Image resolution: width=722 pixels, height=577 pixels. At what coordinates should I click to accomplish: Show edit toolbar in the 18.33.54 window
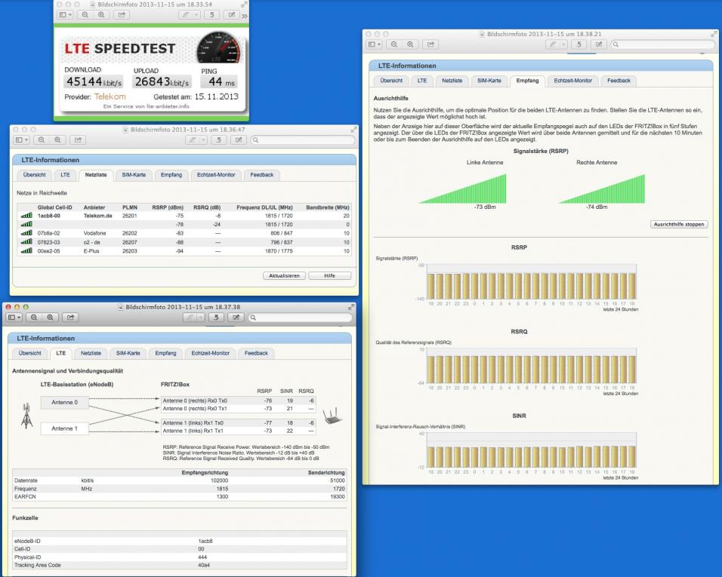232,15
